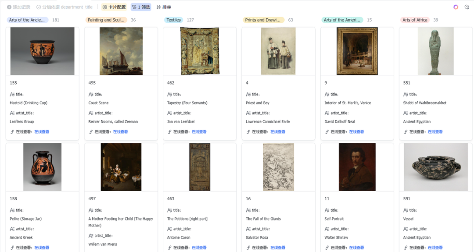
Task: Open the history clock icon at top right
Action: (x=467, y=7)
